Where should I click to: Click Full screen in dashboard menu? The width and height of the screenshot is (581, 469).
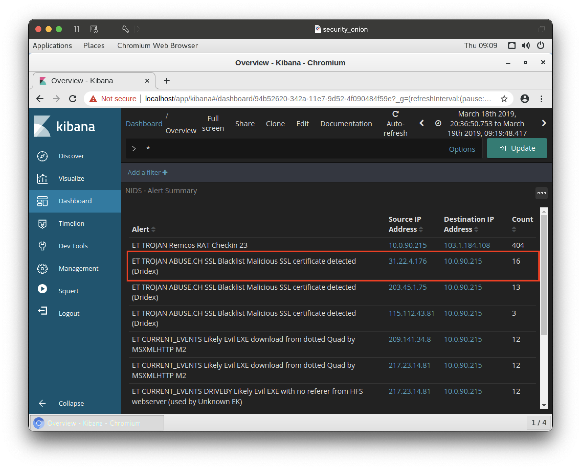coord(213,123)
